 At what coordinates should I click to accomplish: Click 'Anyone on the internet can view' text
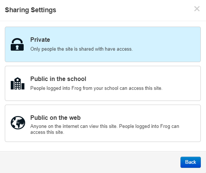click(x=64, y=126)
